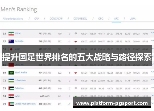154x111 pixels.
Task: Click the Australia flag icon
Action: (11, 41)
